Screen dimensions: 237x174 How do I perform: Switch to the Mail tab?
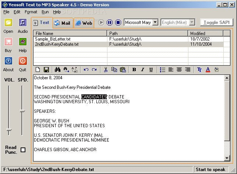pos(63,23)
